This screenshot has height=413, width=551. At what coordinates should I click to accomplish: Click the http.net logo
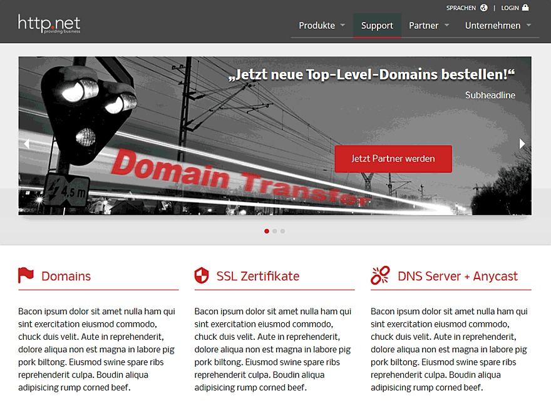click(x=49, y=24)
